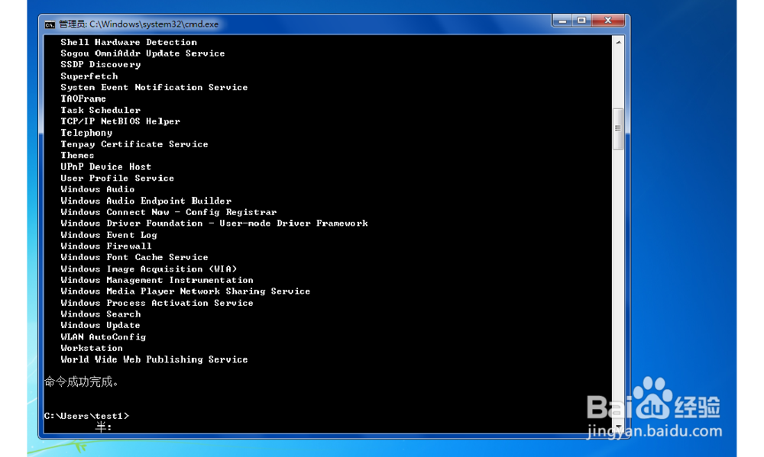Click the line Sogou OmniAddr Update Service
This screenshot has height=457, width=764.
tap(143, 53)
